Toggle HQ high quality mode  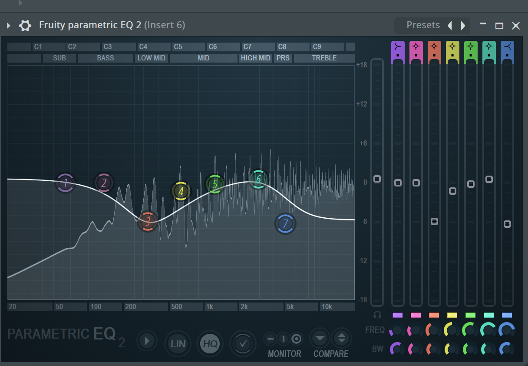tap(210, 344)
